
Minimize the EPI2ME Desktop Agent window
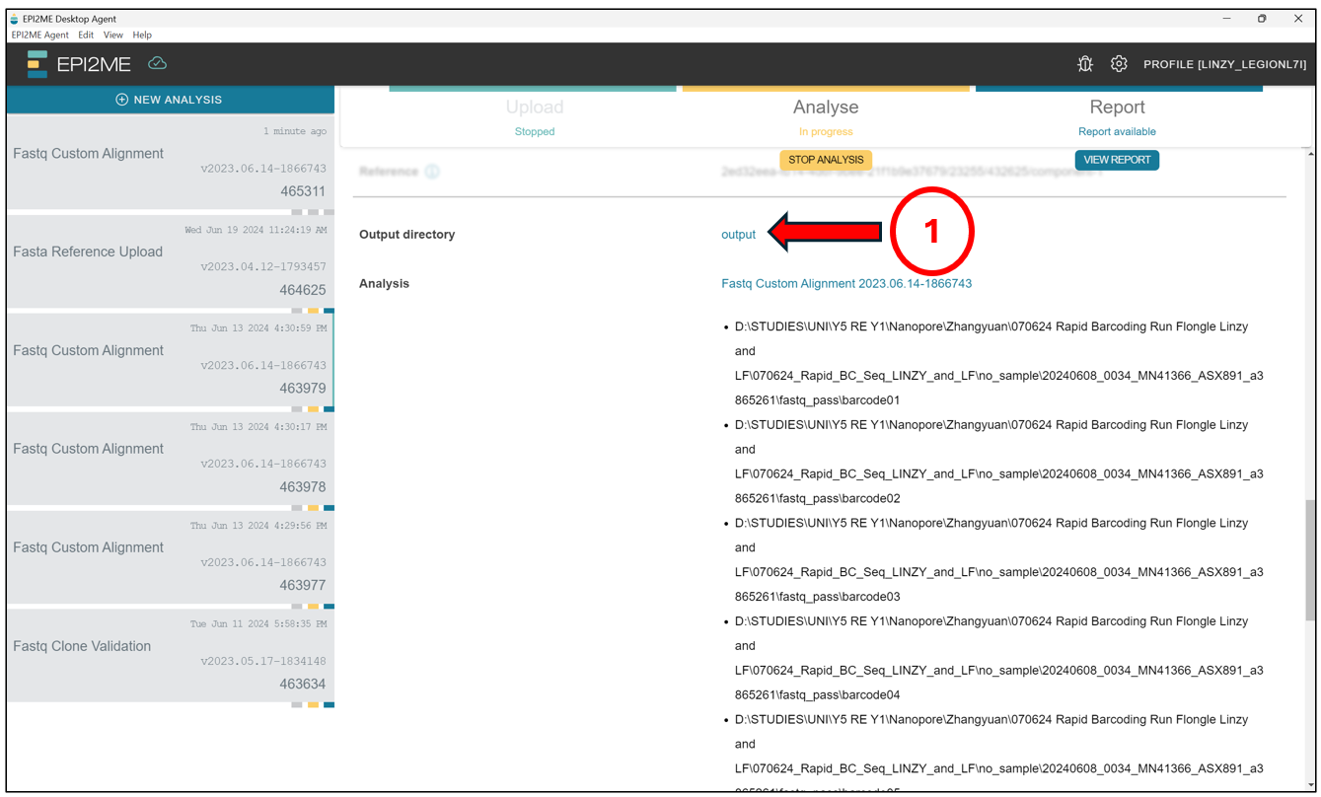click(x=1226, y=19)
